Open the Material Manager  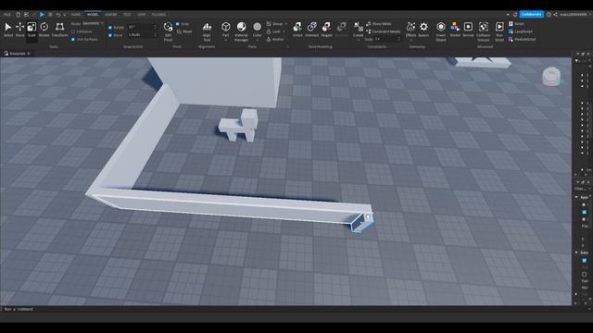(241, 31)
